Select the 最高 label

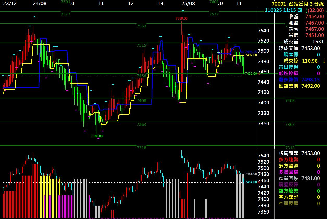click(293, 29)
